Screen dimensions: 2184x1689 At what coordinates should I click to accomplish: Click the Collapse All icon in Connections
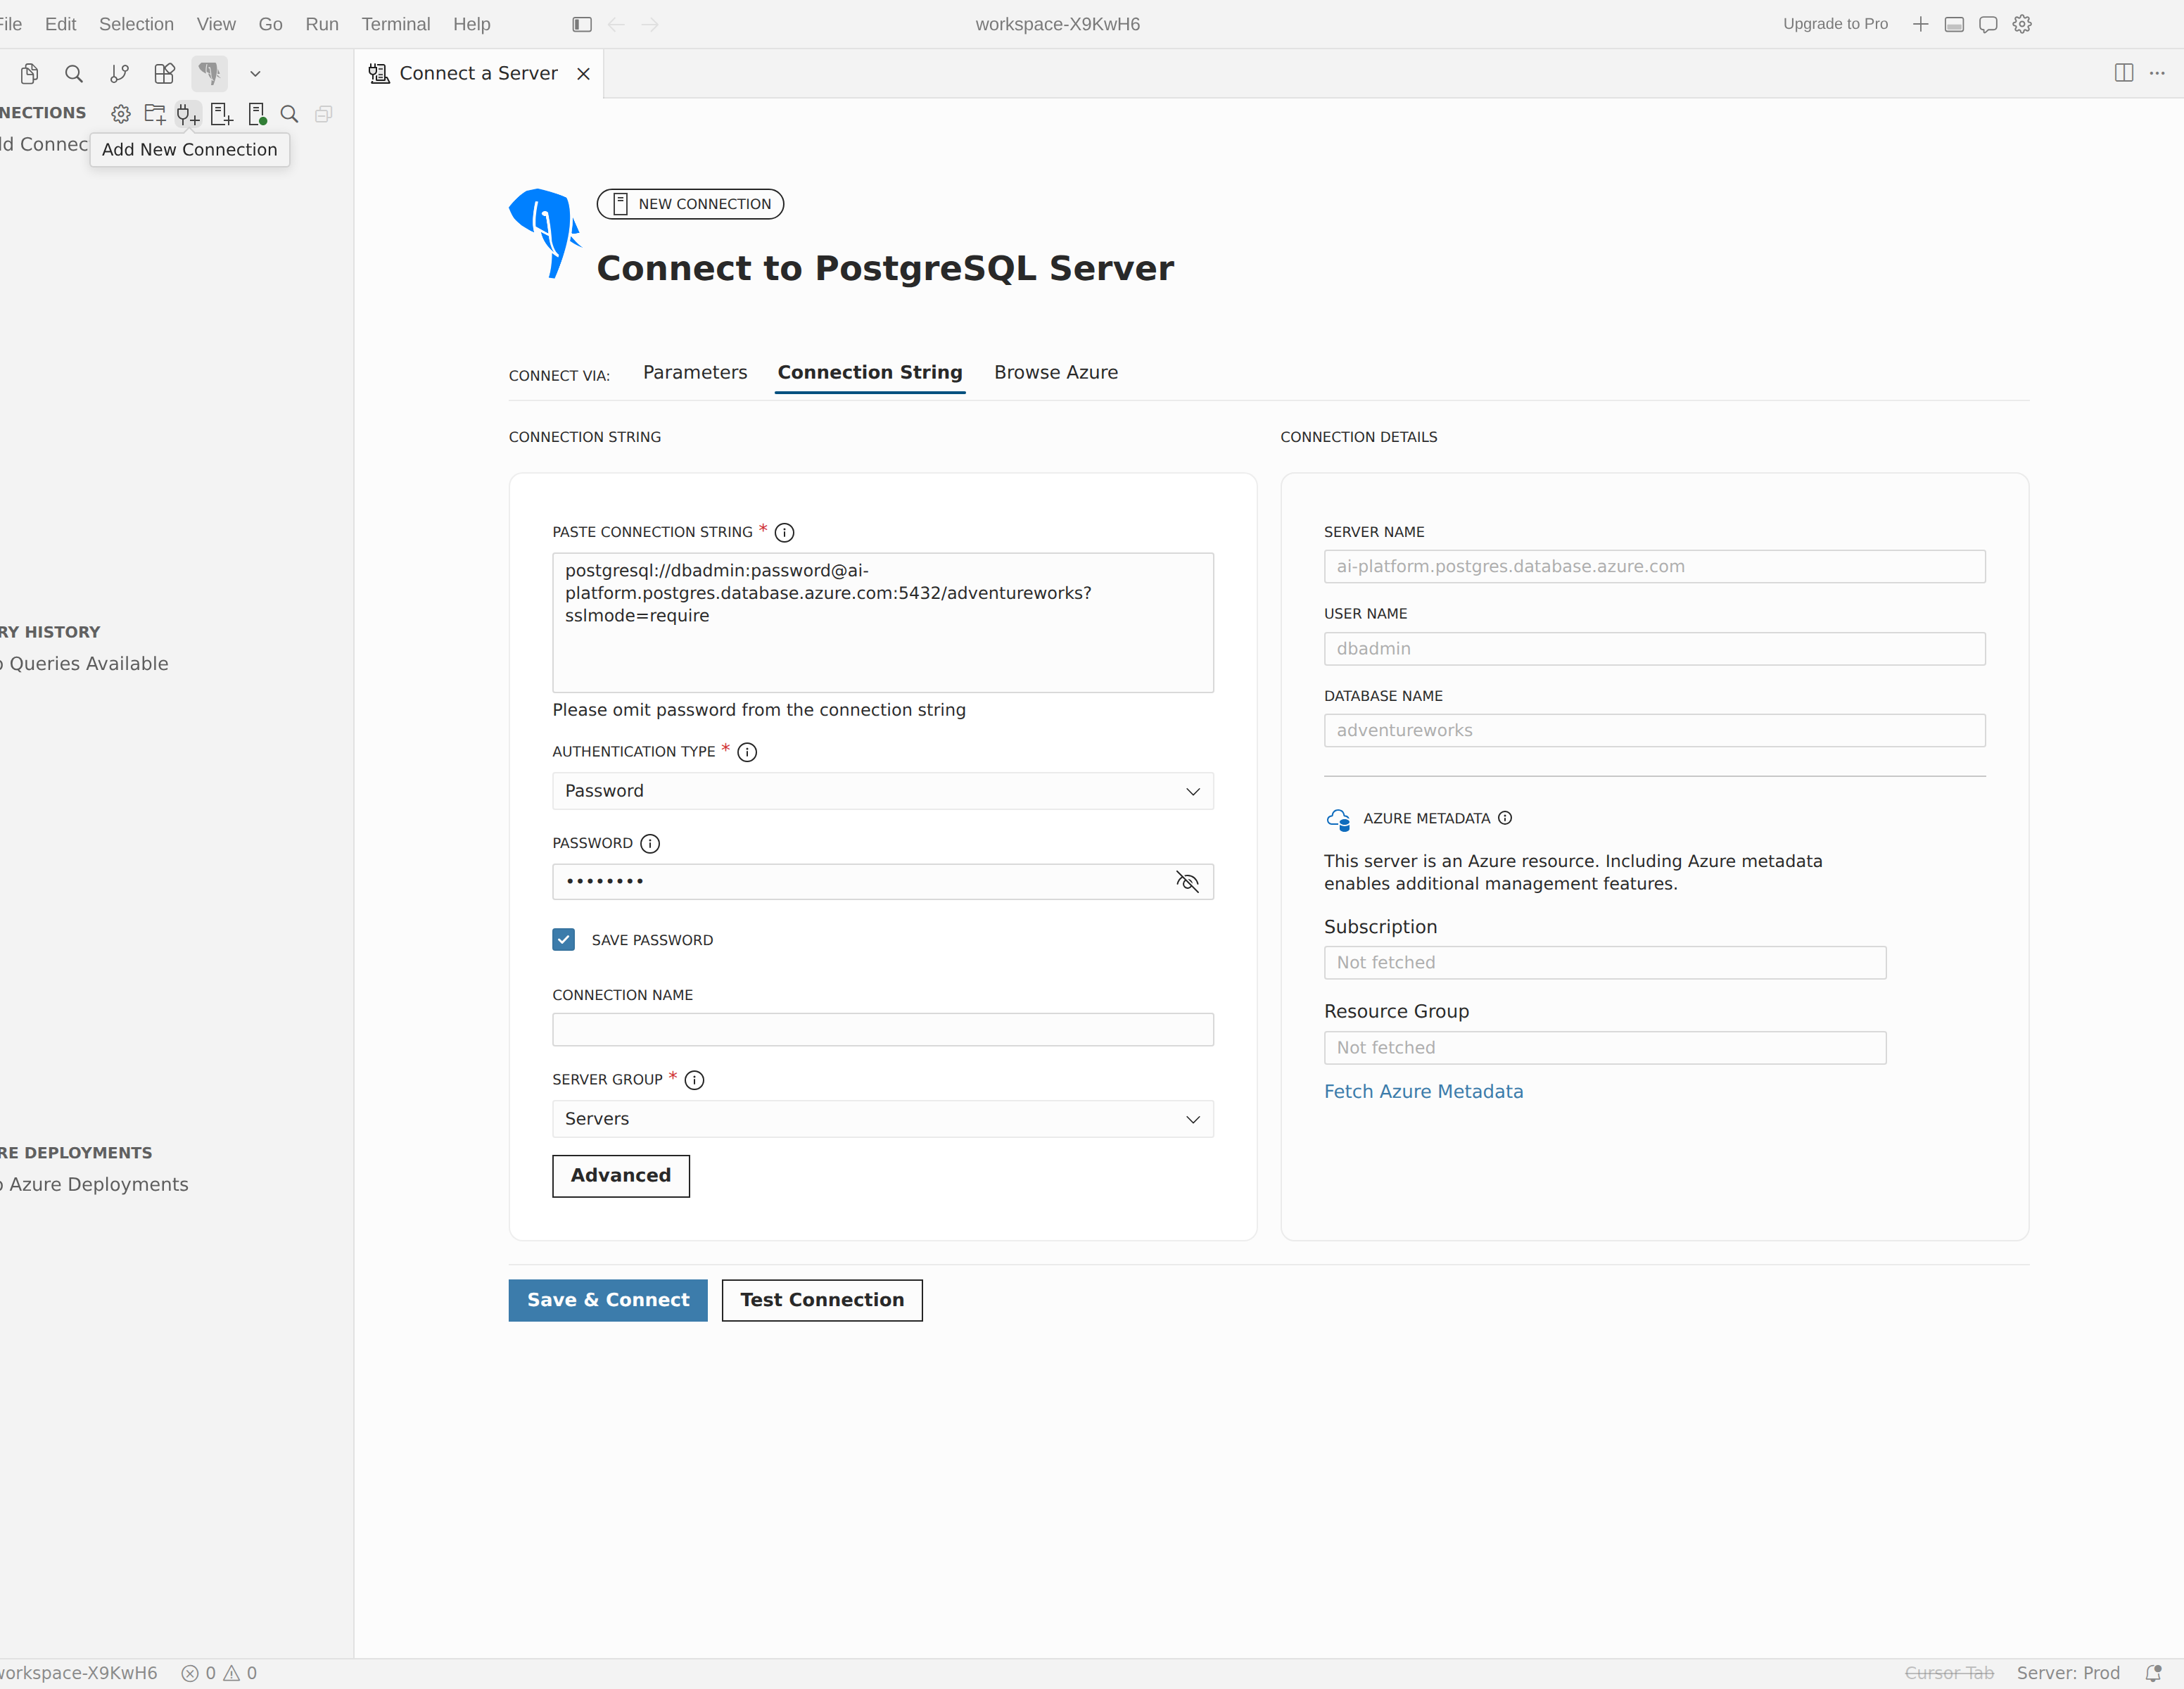323,114
